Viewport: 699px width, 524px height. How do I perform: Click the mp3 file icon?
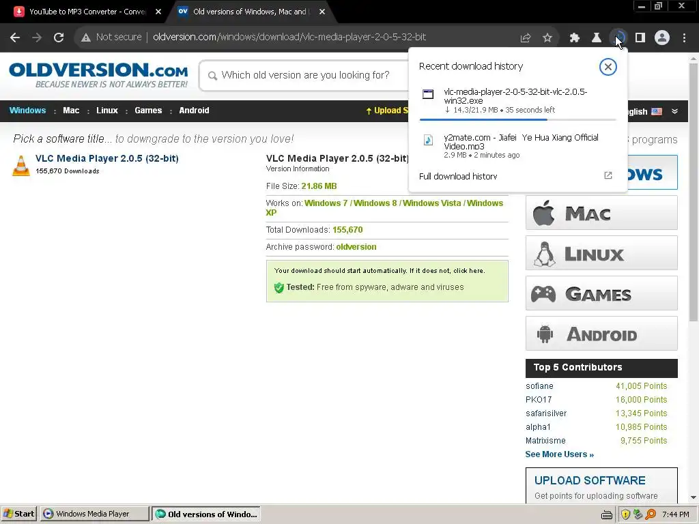click(x=428, y=140)
